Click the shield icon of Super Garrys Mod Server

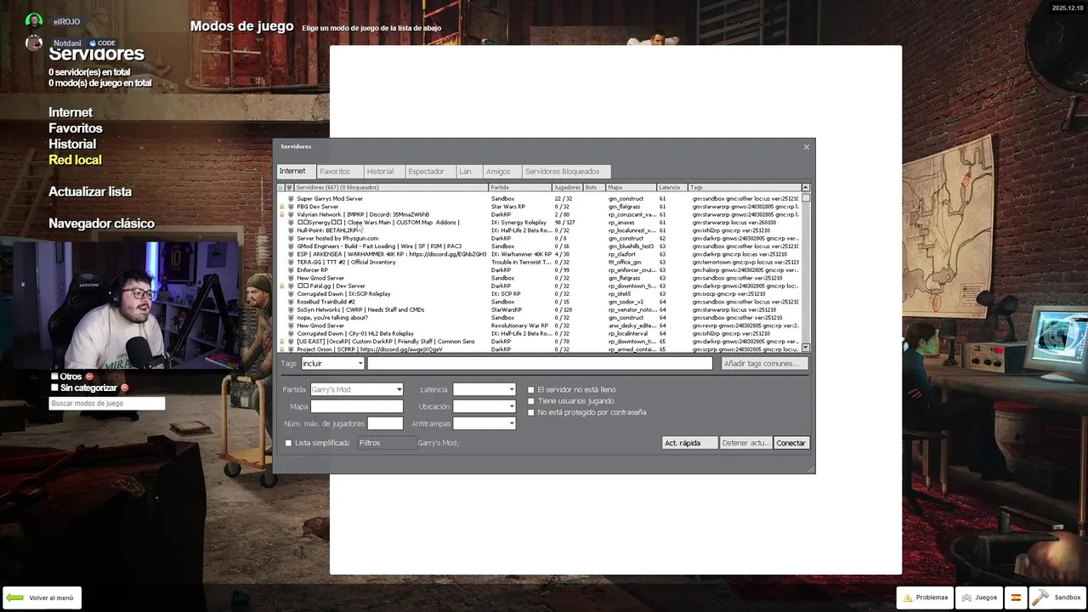coord(291,199)
